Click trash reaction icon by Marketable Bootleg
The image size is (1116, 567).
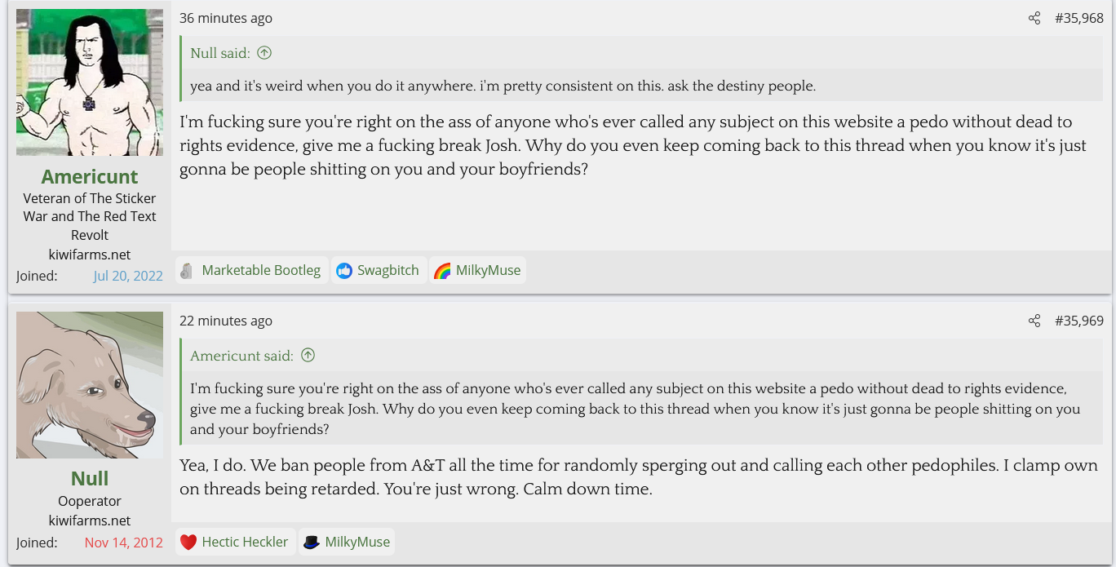pos(187,270)
